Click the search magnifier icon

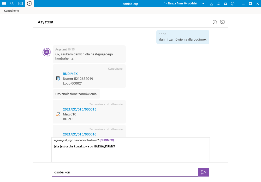(12, 4)
